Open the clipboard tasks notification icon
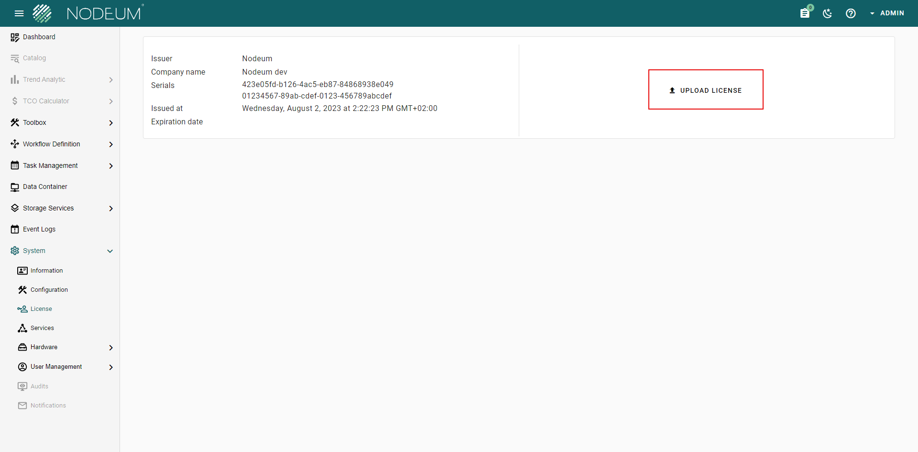Viewport: 918px width, 452px height. click(805, 13)
